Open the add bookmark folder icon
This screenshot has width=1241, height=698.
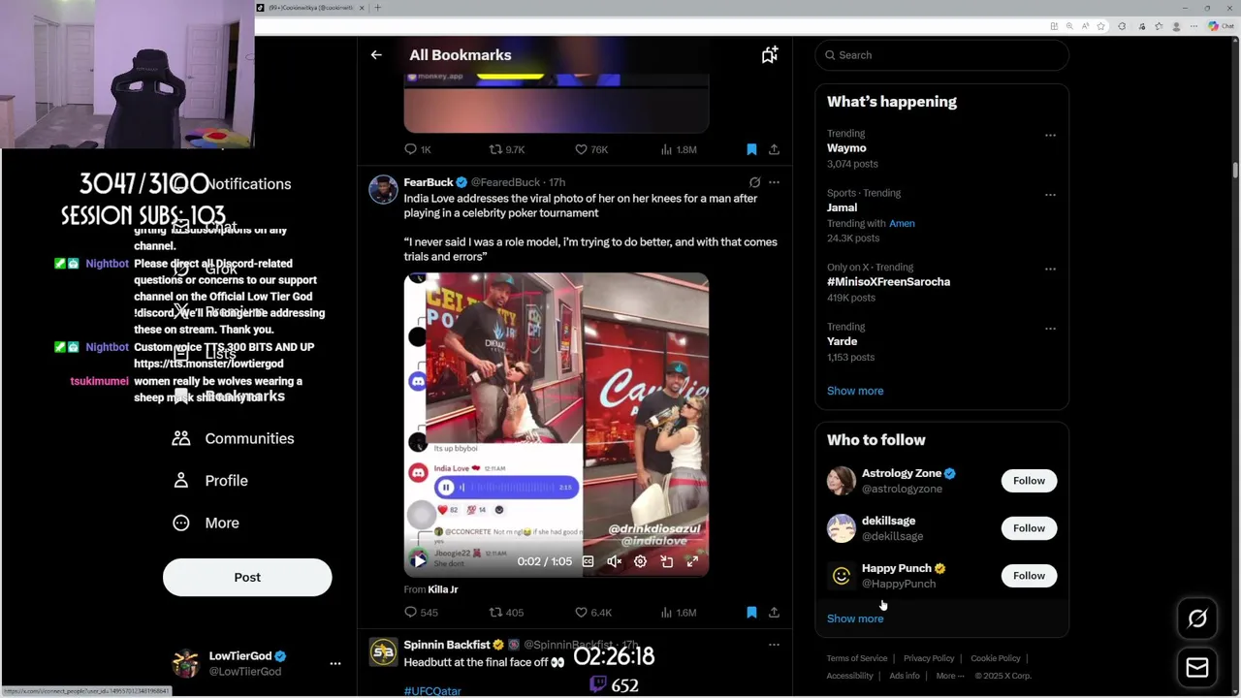[x=770, y=55]
